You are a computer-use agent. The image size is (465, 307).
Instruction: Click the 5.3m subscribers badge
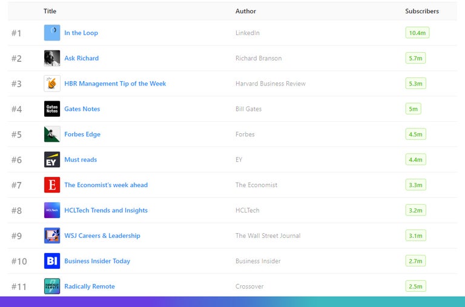[x=415, y=84]
